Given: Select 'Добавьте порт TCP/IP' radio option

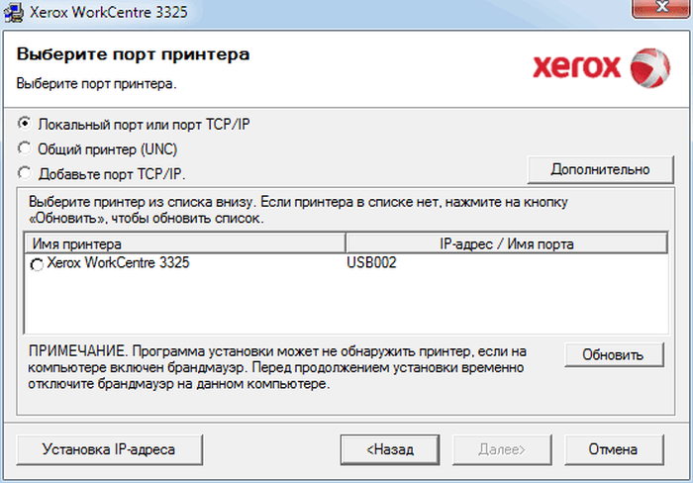Looking at the screenshot, I should pyautogui.click(x=25, y=173).
